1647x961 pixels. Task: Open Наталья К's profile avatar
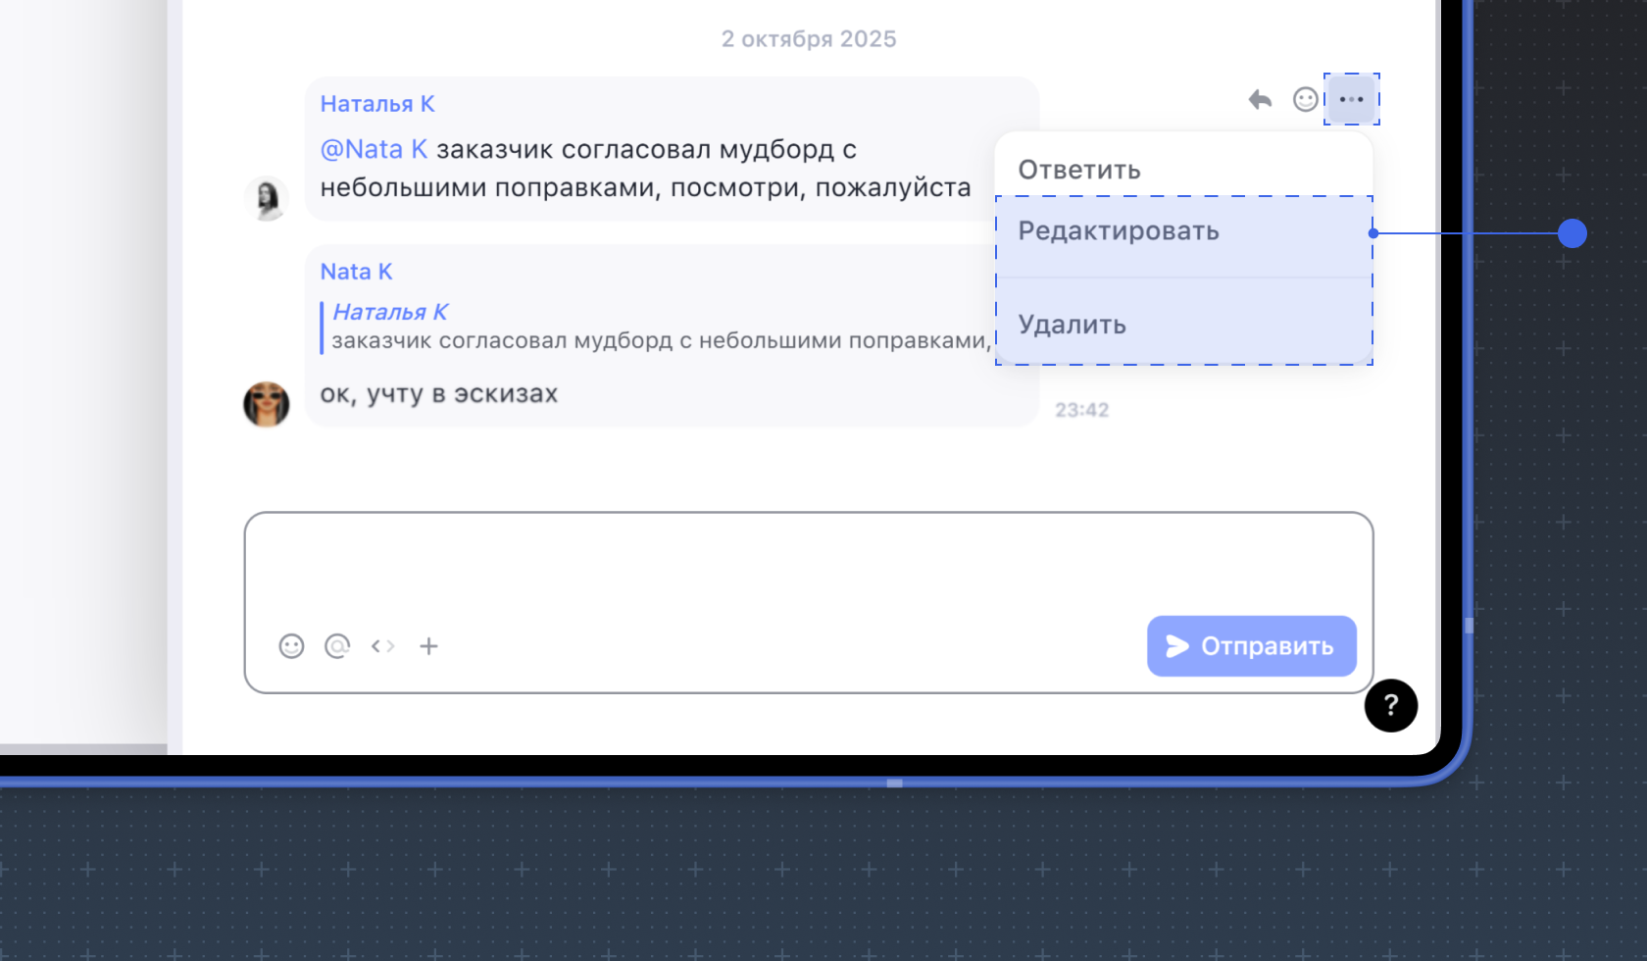coord(266,198)
